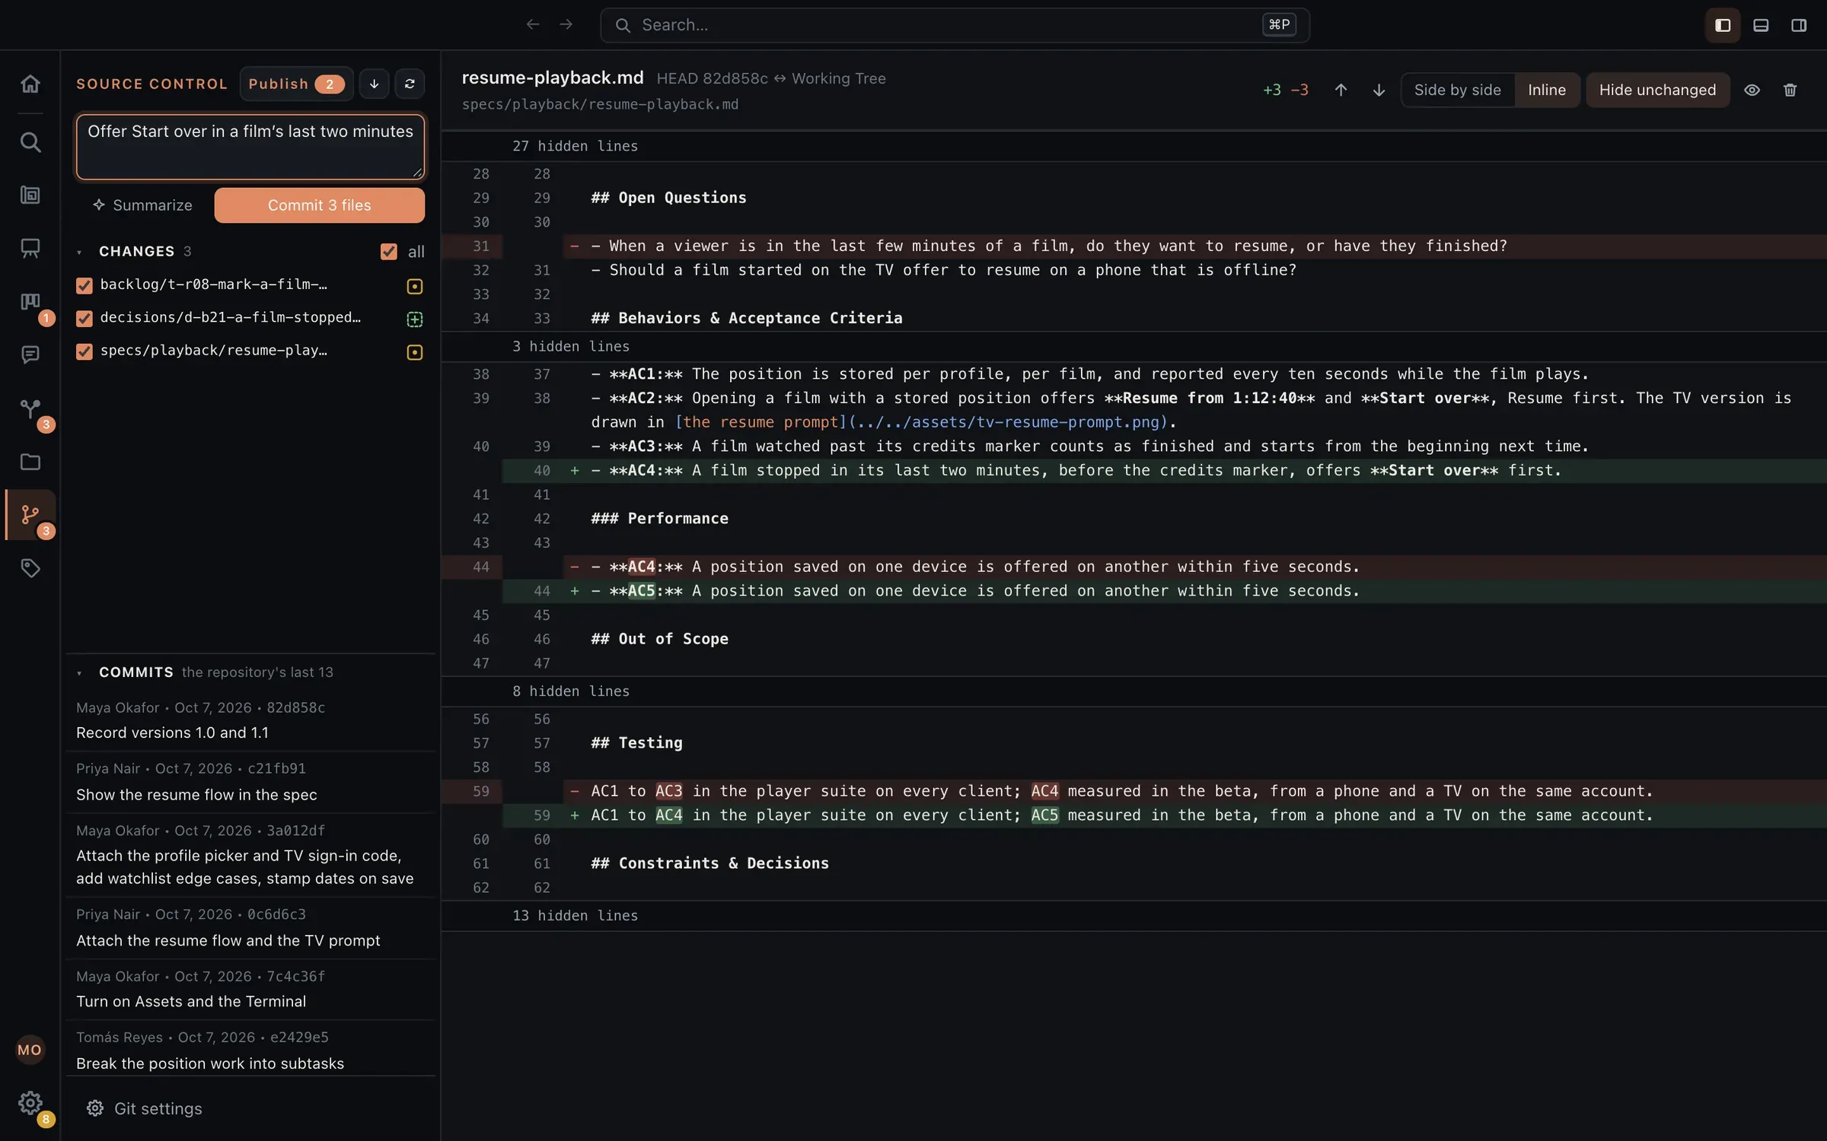
Task: Open the sidebar search icon
Action: 30,141
